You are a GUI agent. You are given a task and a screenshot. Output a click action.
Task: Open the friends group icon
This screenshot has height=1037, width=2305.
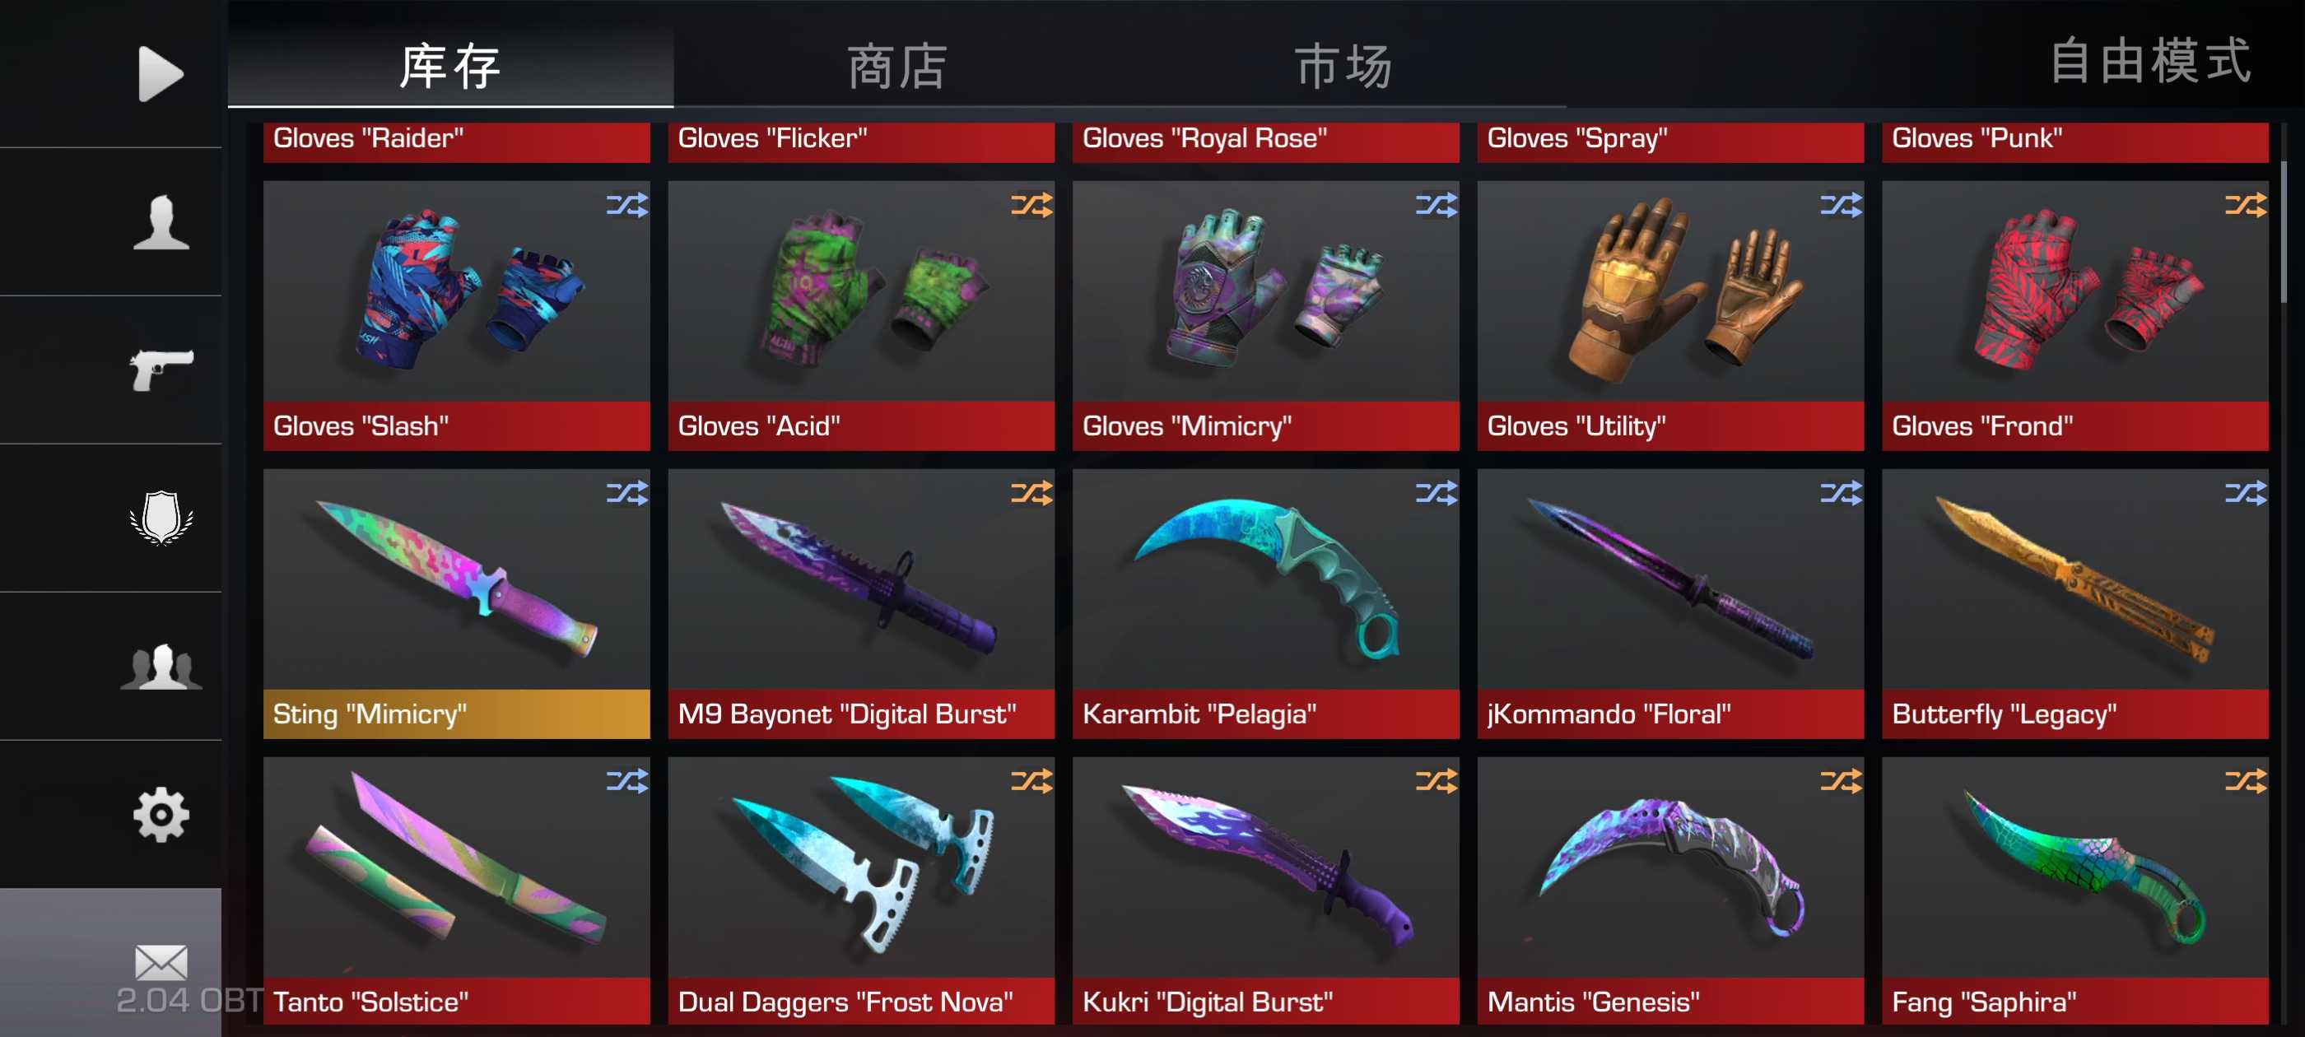pos(161,666)
